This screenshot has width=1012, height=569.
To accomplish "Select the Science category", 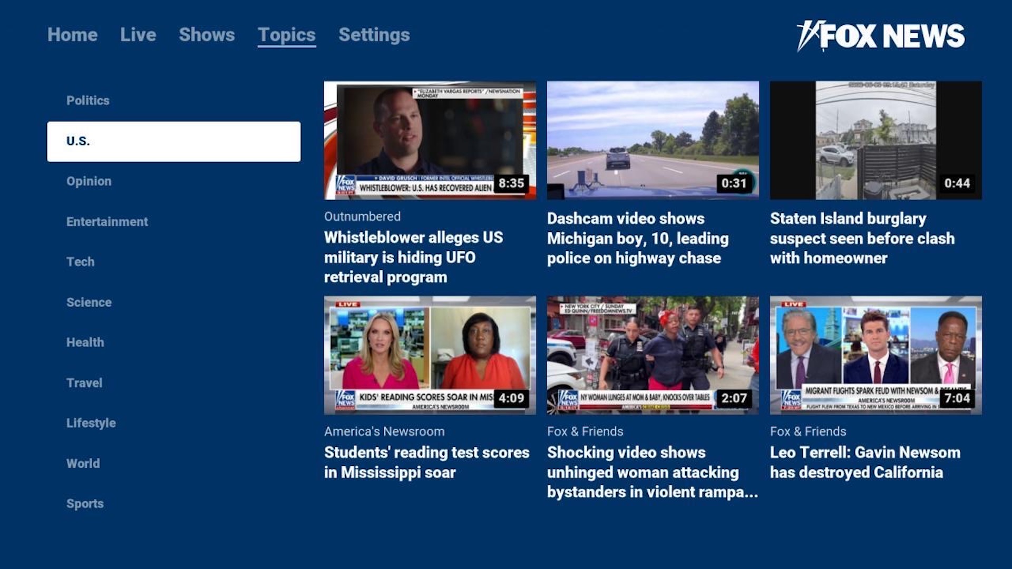I will [x=89, y=302].
